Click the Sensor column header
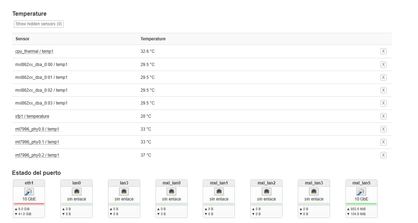The width and height of the screenshot is (418, 223). [23, 39]
